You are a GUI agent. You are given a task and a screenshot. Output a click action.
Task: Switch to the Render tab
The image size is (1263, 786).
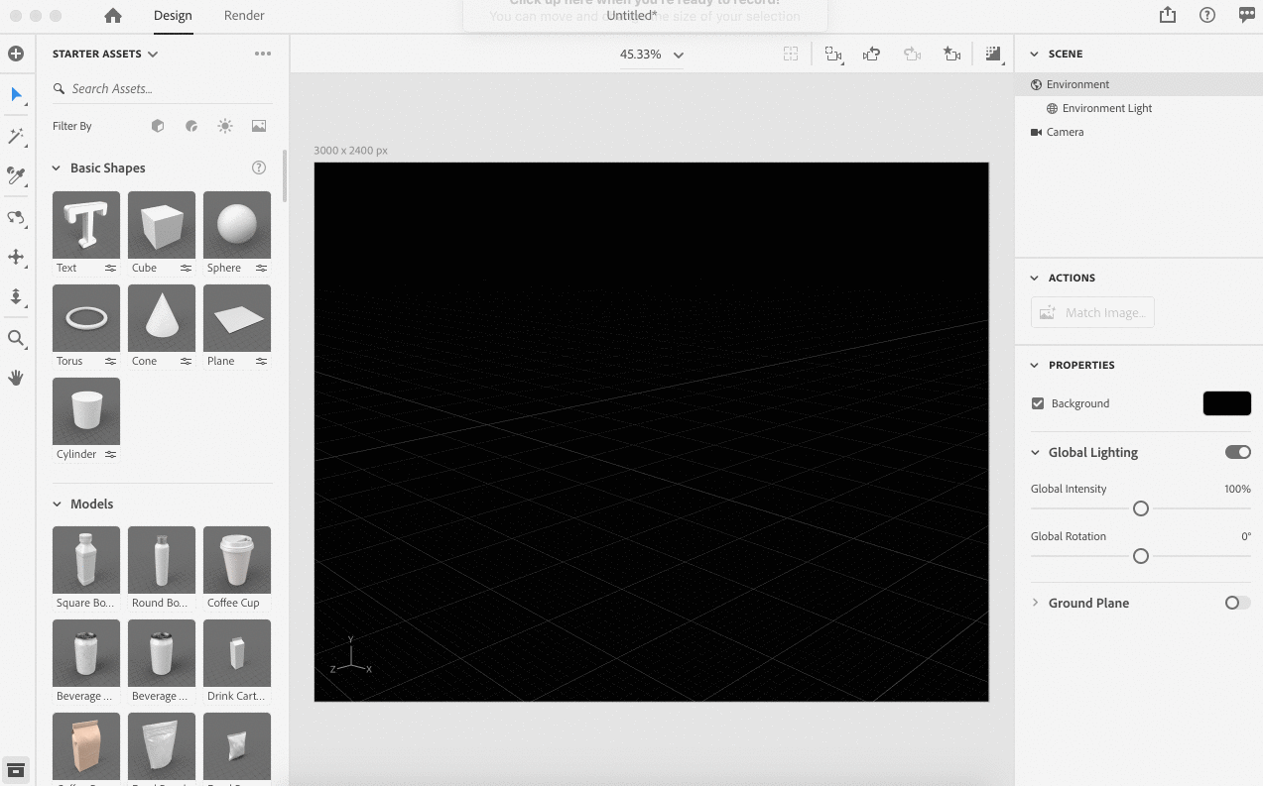(244, 16)
